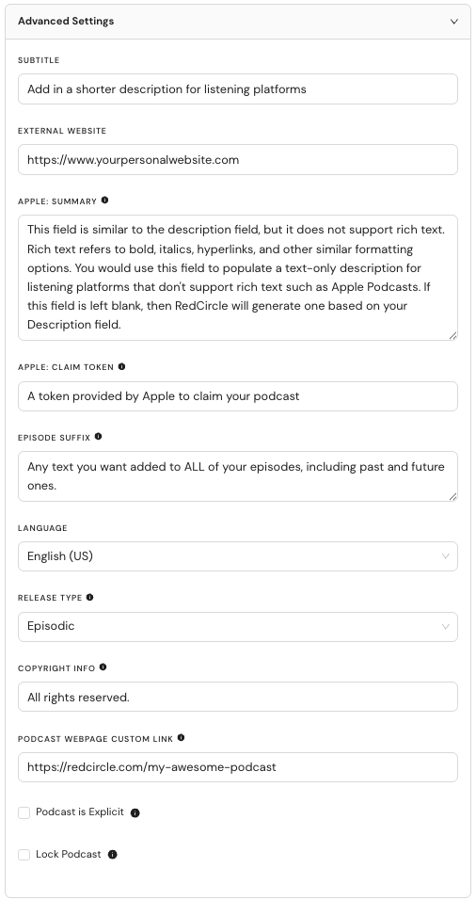Open the Release Type dropdown
Image resolution: width=476 pixels, height=900 pixels.
tap(238, 626)
